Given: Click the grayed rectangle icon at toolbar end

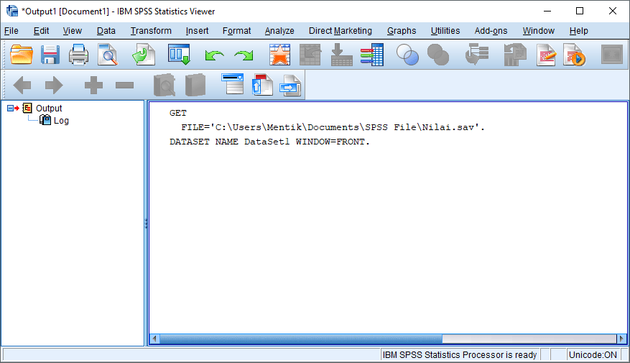Looking at the screenshot, I should point(612,55).
